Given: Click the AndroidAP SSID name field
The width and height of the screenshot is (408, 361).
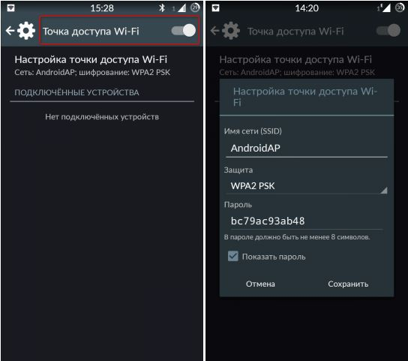Looking at the screenshot, I should (x=307, y=149).
